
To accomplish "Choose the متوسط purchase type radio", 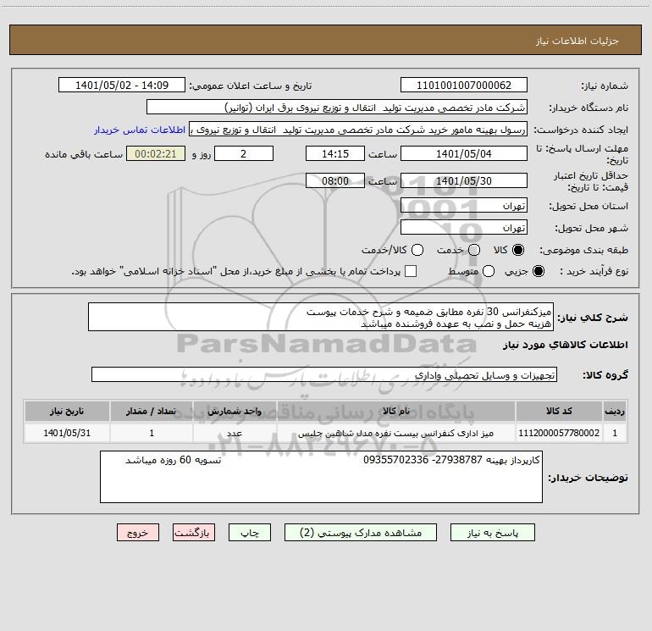I will coord(489,271).
